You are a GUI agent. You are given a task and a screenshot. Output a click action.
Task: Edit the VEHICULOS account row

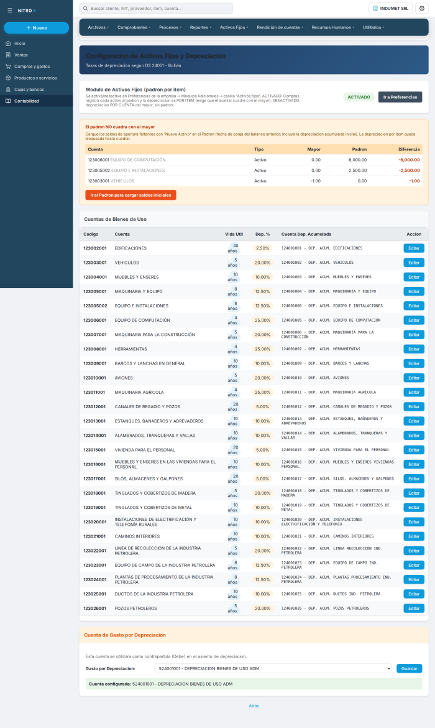coord(414,263)
